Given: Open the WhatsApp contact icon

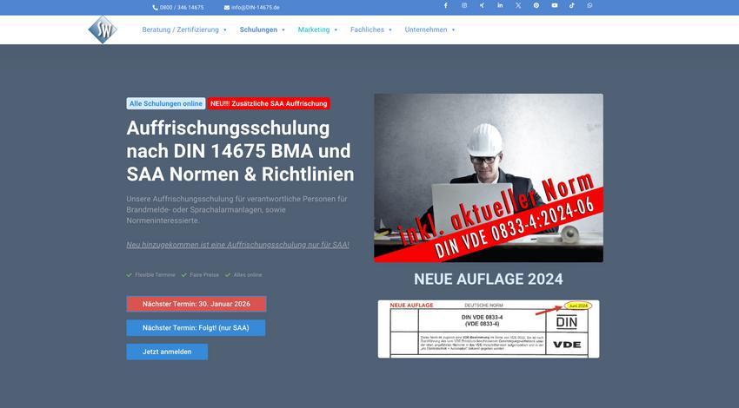Looking at the screenshot, I should click(590, 6).
